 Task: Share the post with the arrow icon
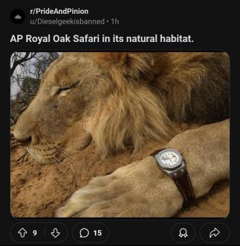click(214, 233)
